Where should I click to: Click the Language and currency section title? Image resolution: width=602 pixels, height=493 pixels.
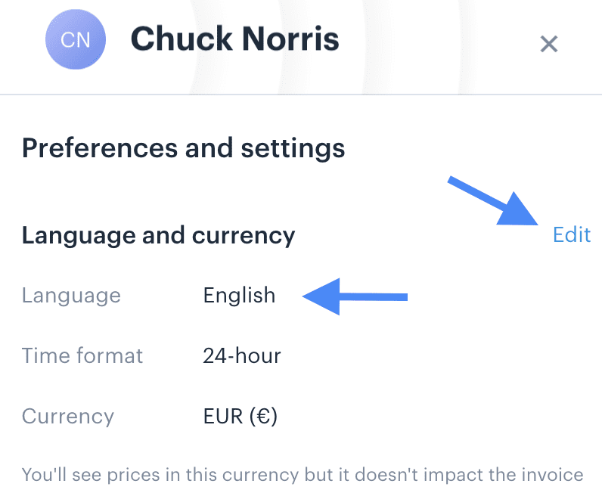[x=158, y=236]
